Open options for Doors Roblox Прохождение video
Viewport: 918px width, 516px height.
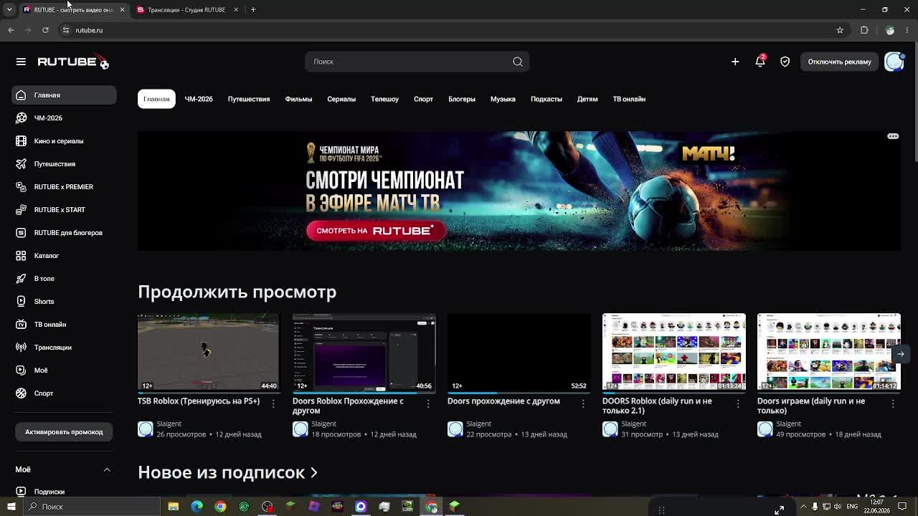tap(428, 404)
